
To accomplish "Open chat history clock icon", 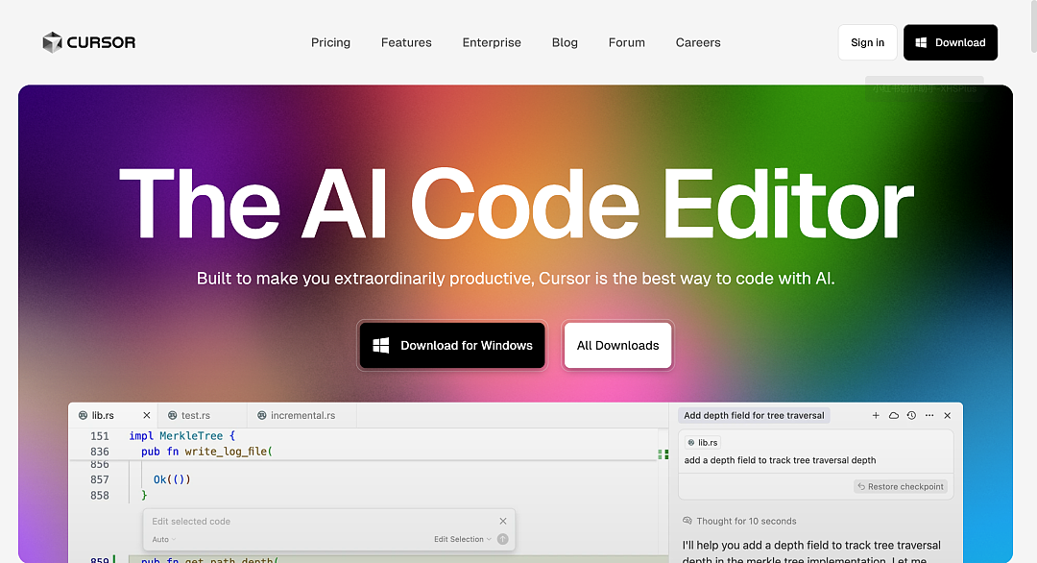I will tap(911, 415).
